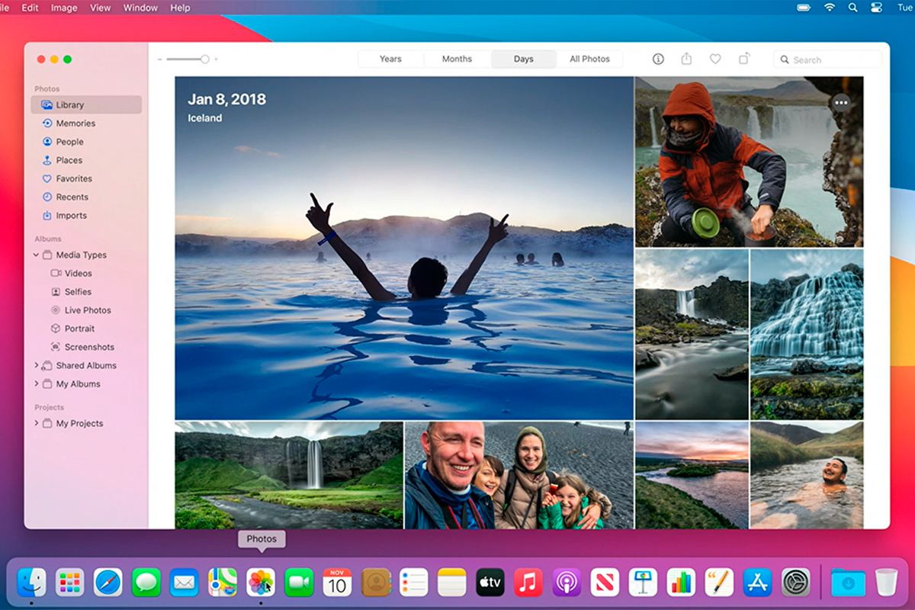Open the Window menu

pyautogui.click(x=140, y=8)
